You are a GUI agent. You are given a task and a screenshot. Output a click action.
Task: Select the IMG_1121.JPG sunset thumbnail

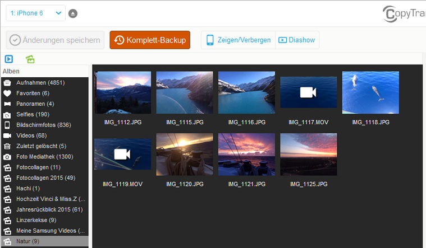tap(247, 154)
